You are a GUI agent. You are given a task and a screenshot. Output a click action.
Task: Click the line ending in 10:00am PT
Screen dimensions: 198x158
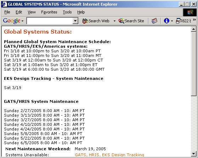tap(52, 51)
